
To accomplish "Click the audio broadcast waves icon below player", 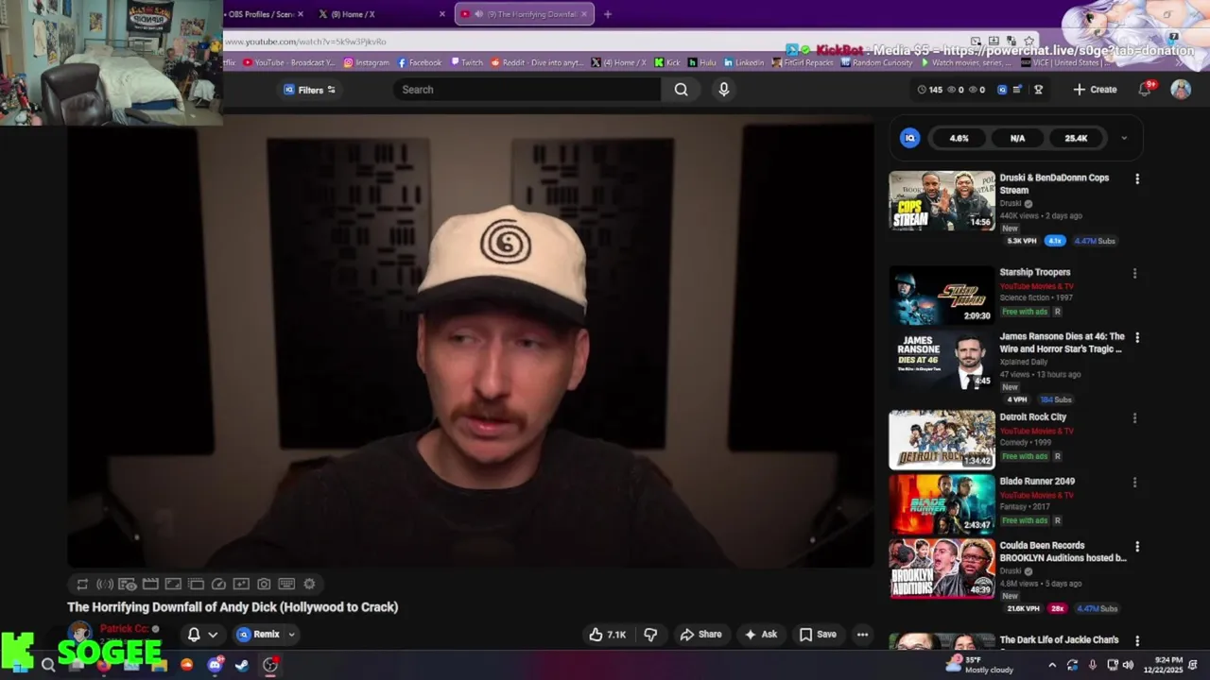I will click(105, 585).
